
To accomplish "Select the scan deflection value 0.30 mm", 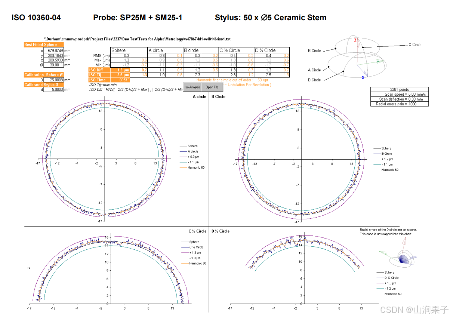I will tap(418, 99).
